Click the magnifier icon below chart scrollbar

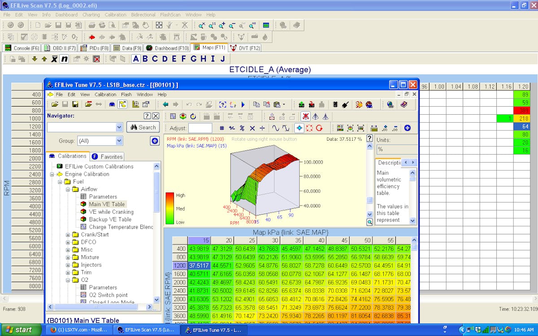click(x=369, y=222)
